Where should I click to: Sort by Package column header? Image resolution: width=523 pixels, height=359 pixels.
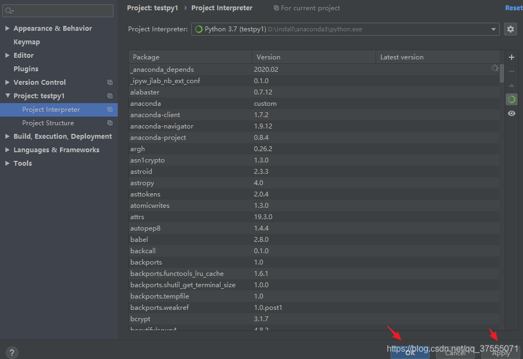[190, 57]
